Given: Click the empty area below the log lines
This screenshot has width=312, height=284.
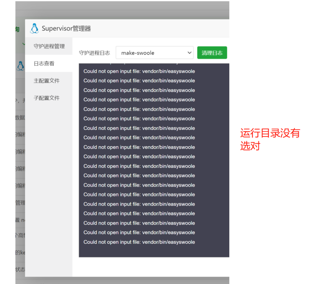Looking at the screenshot, I should click(x=154, y=251).
